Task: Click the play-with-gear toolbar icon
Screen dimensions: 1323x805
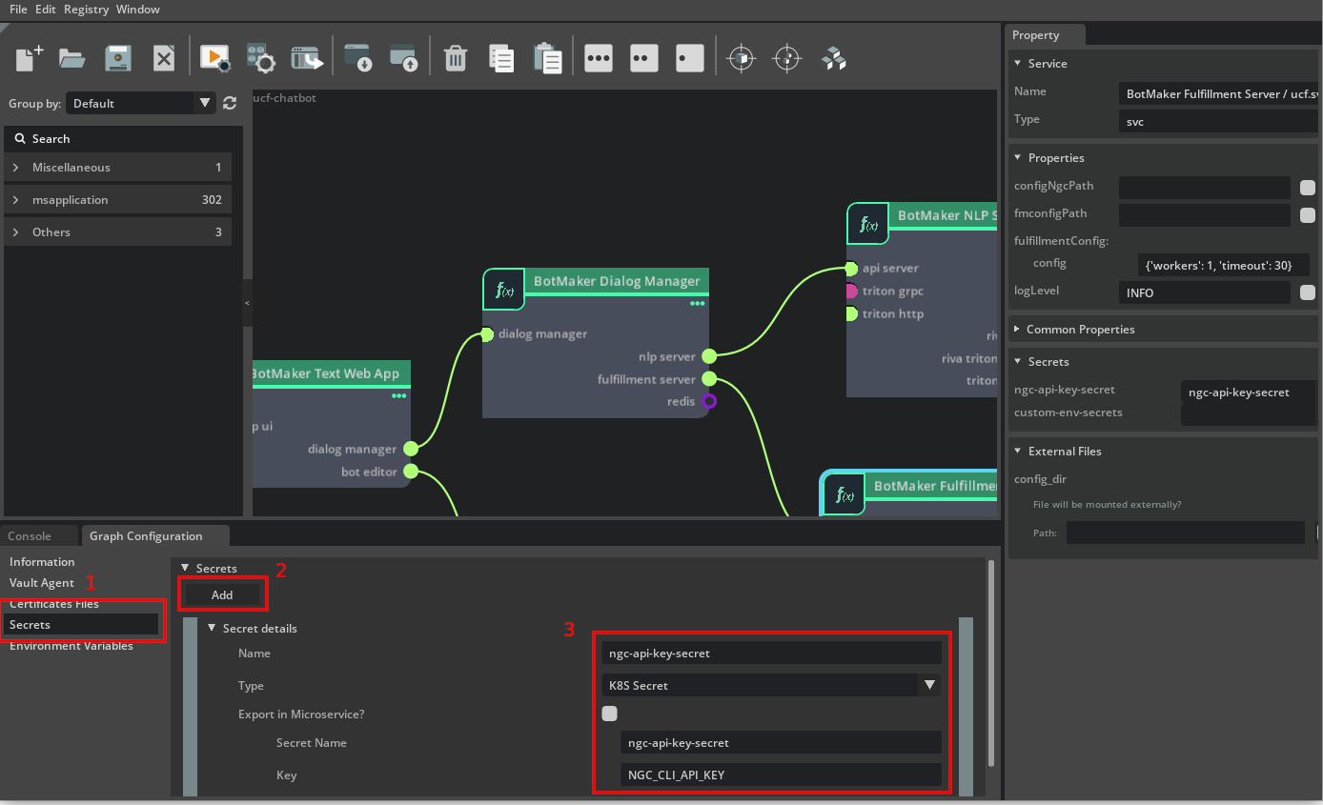Action: pyautogui.click(x=215, y=58)
